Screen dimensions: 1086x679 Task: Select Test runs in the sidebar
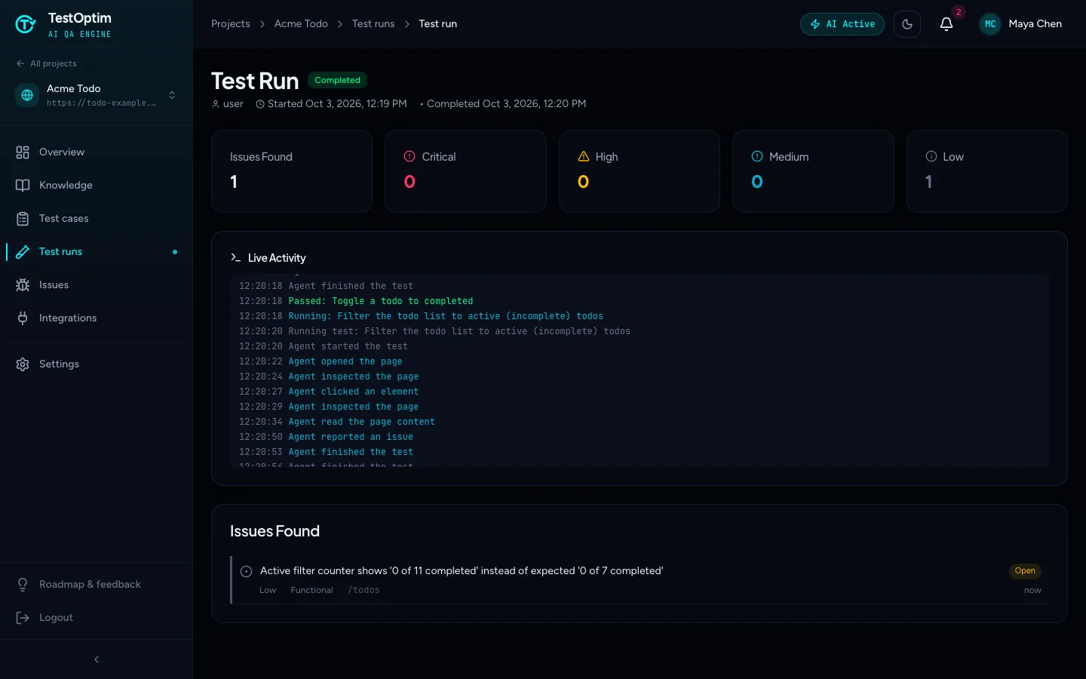97,252
